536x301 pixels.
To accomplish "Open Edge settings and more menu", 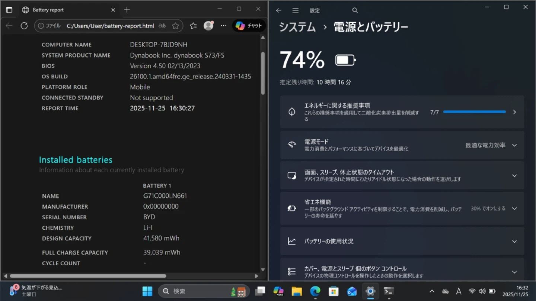I will [x=223, y=26].
